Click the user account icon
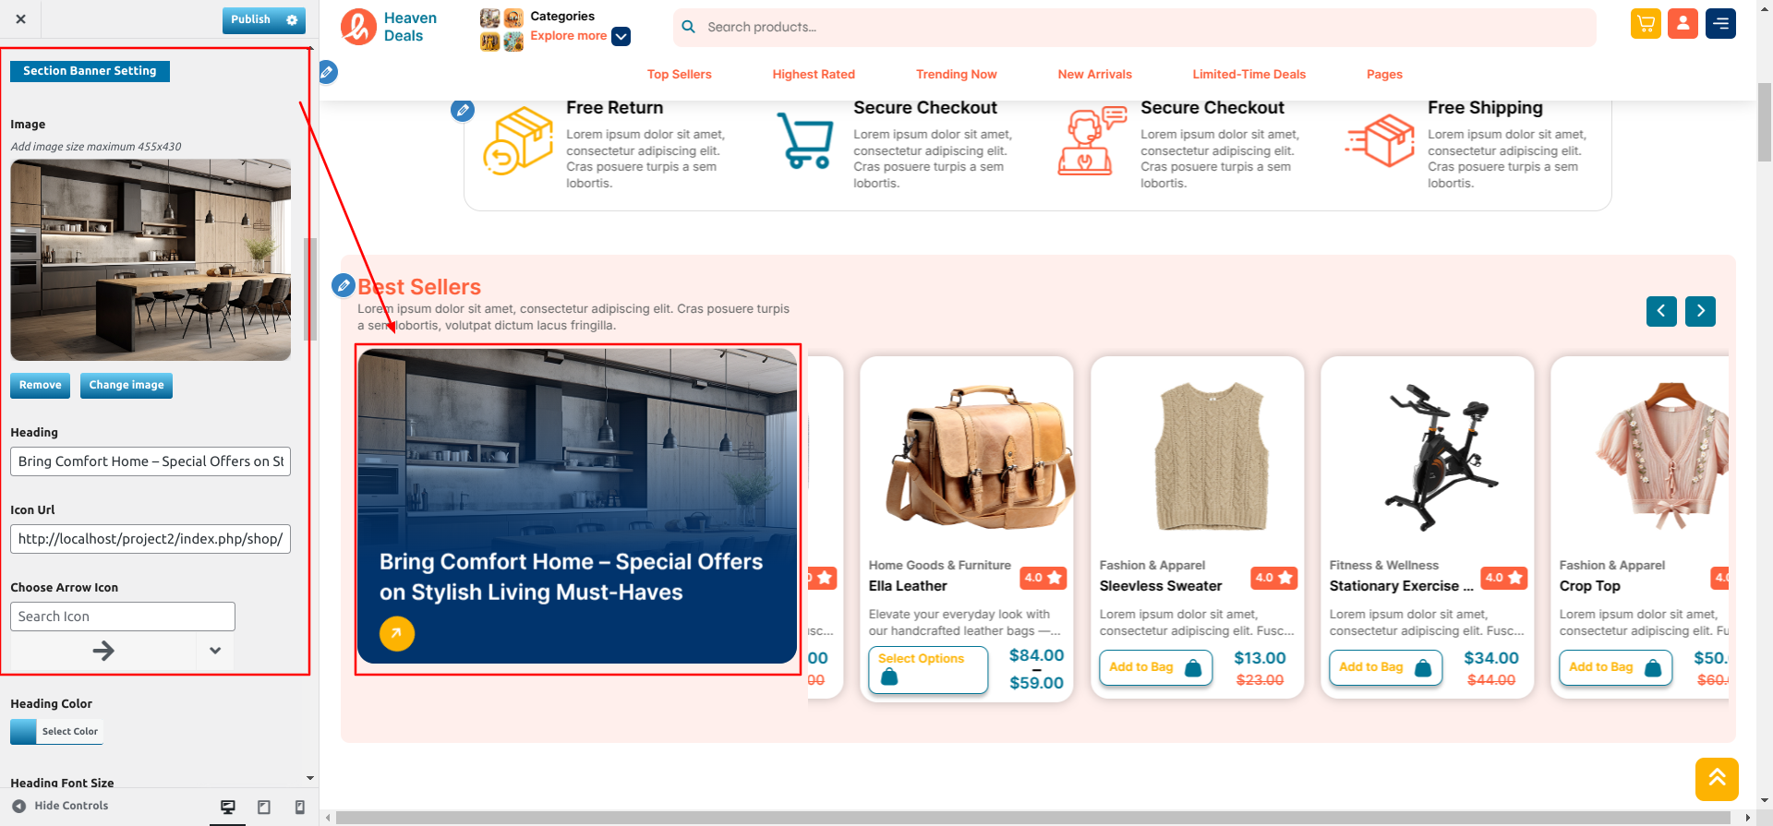This screenshot has width=1773, height=826. coord(1683,24)
